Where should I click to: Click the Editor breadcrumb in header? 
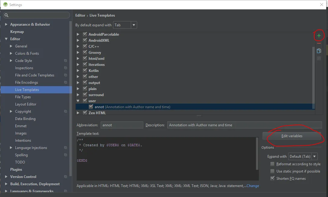80,15
